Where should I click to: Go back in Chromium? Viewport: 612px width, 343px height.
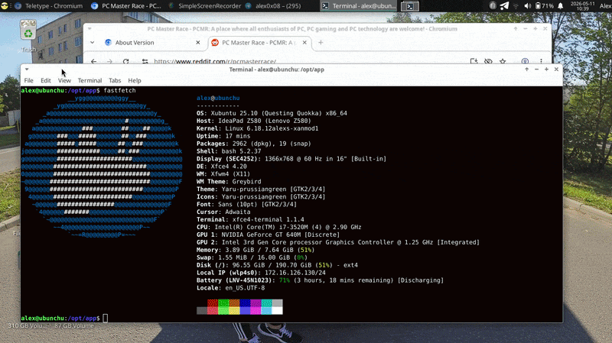(x=93, y=61)
